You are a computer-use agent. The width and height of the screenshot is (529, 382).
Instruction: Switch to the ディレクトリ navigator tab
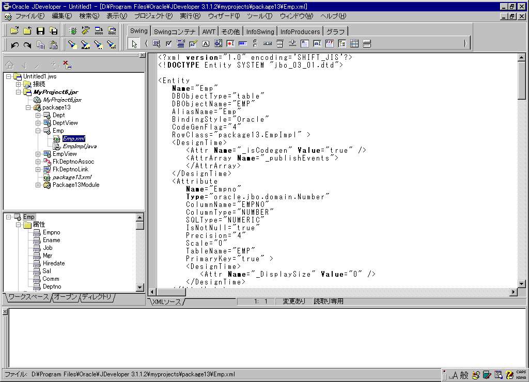tap(97, 297)
